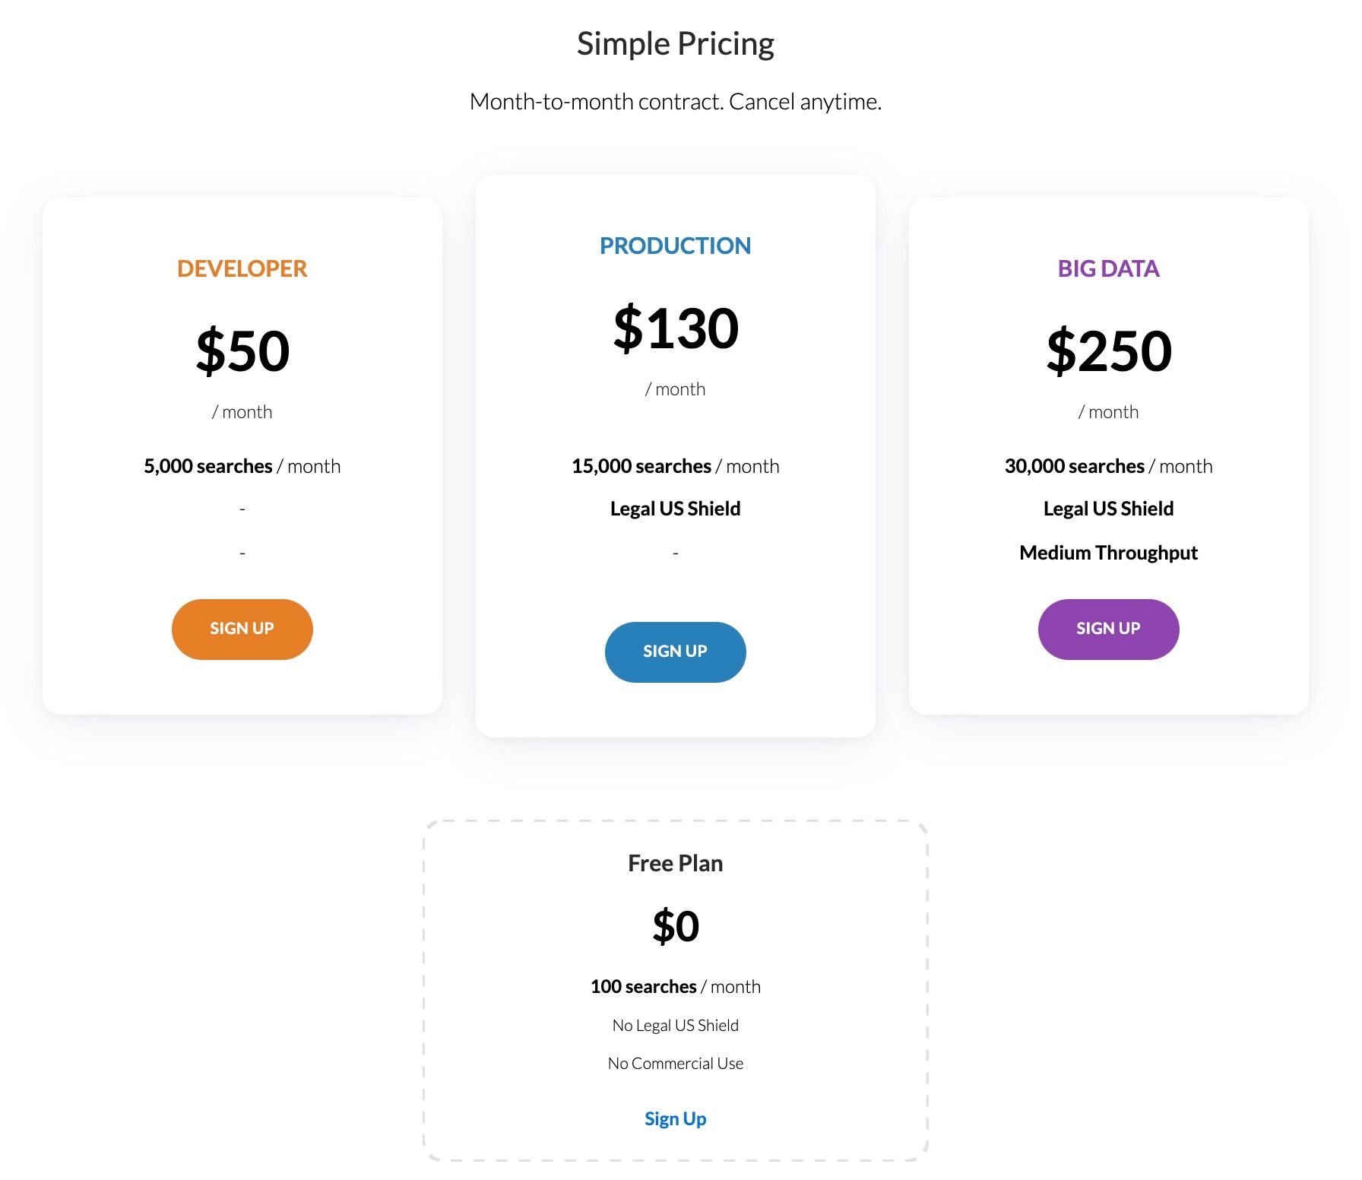The width and height of the screenshot is (1362, 1180).
Task: Click the 100 searches Free Plan text
Action: tap(675, 986)
